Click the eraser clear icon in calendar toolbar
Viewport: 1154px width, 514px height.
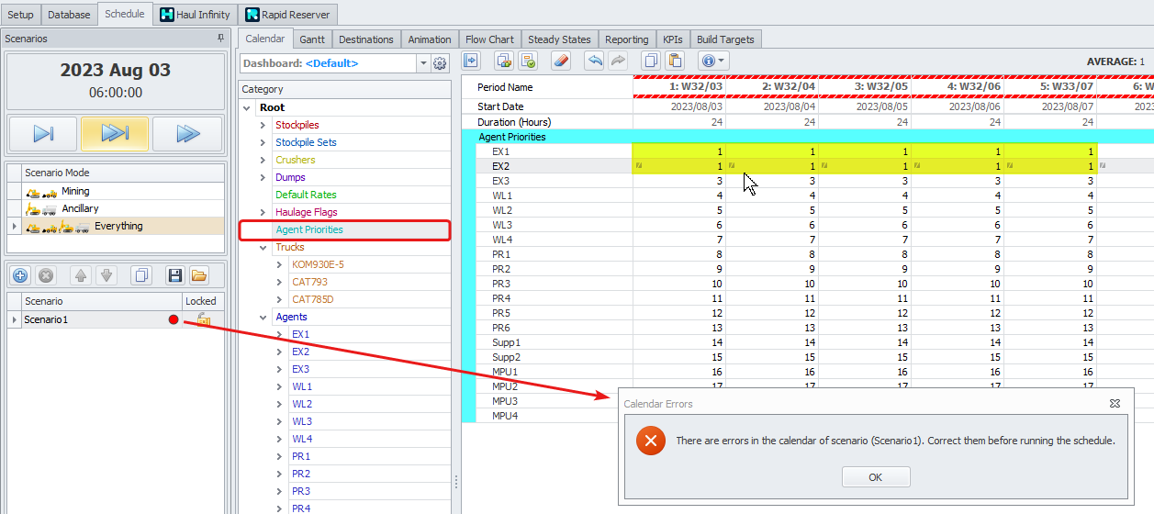click(563, 61)
